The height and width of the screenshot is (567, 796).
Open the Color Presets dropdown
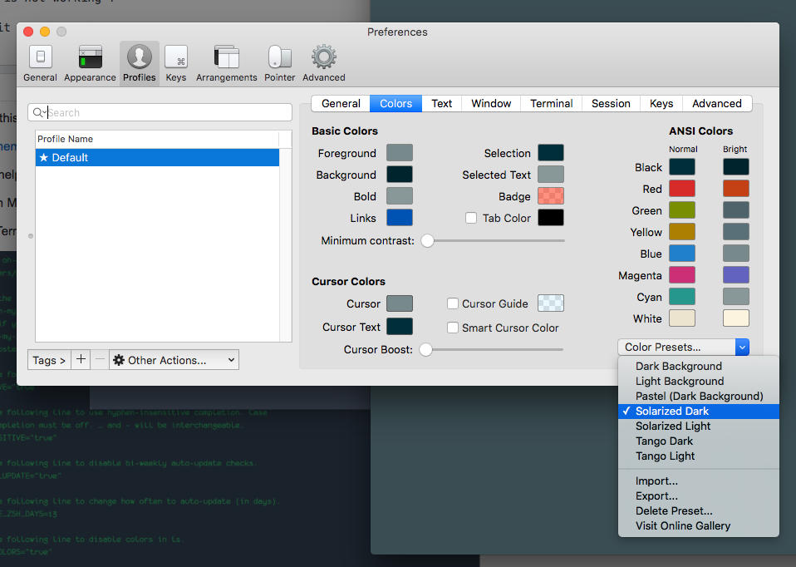click(683, 347)
